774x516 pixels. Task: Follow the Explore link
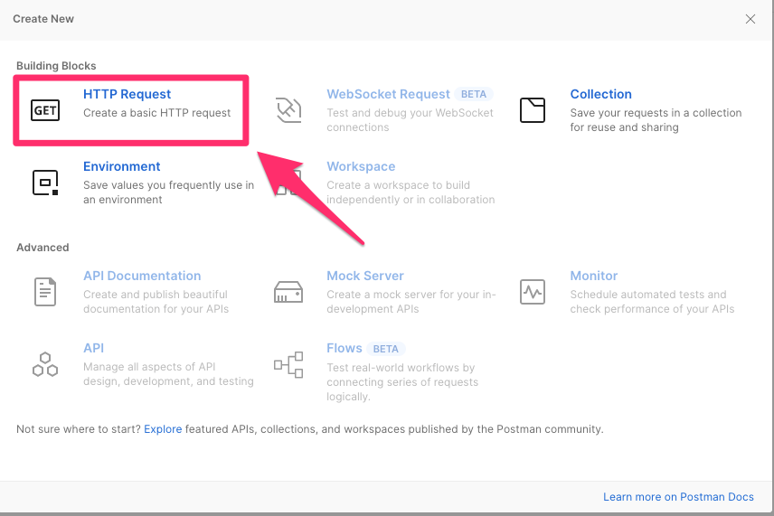[163, 429]
